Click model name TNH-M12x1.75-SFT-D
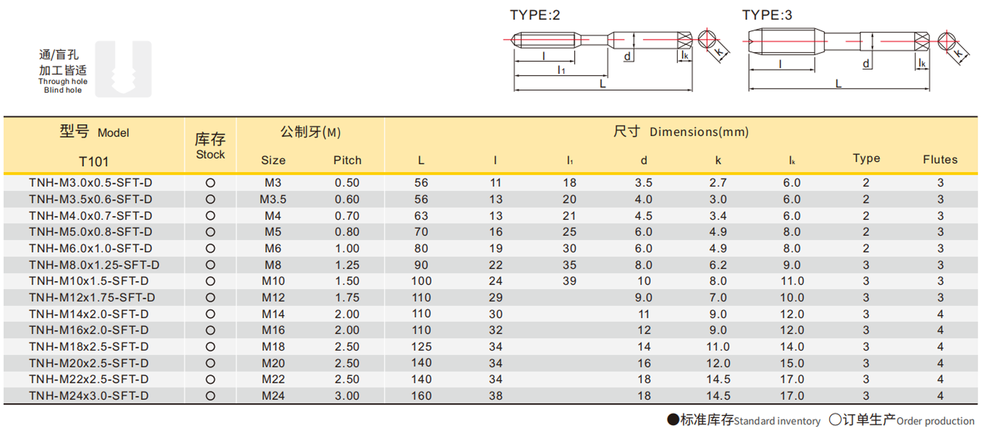 (92, 297)
